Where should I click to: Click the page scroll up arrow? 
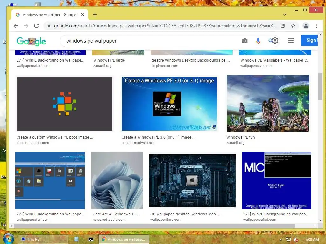320,35
